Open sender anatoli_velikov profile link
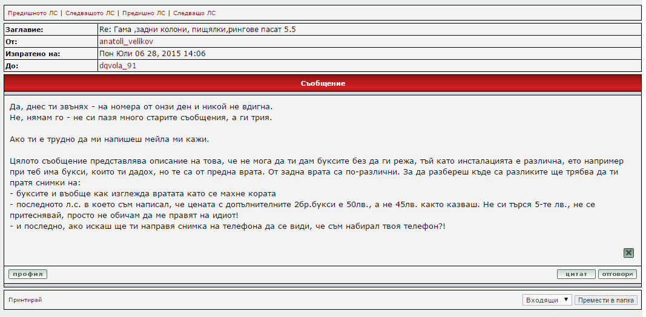This screenshot has height=317, width=646. coord(127,42)
